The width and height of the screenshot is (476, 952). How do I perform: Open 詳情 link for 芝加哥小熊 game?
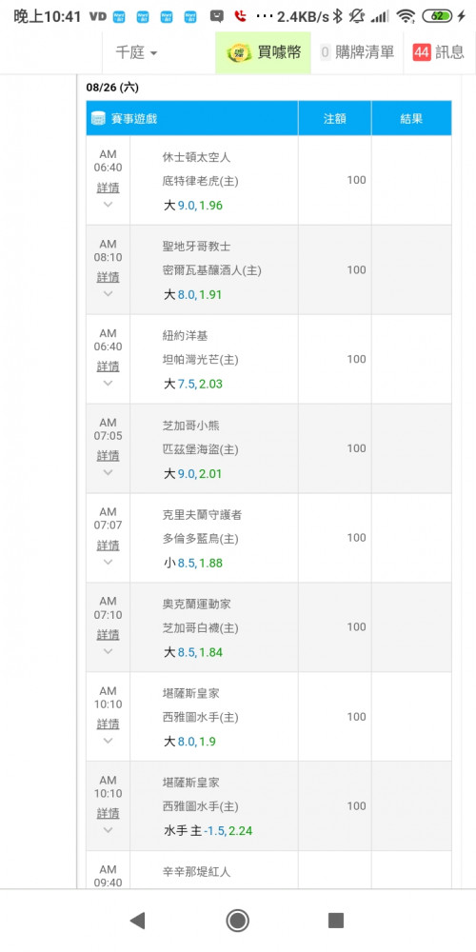(x=109, y=456)
